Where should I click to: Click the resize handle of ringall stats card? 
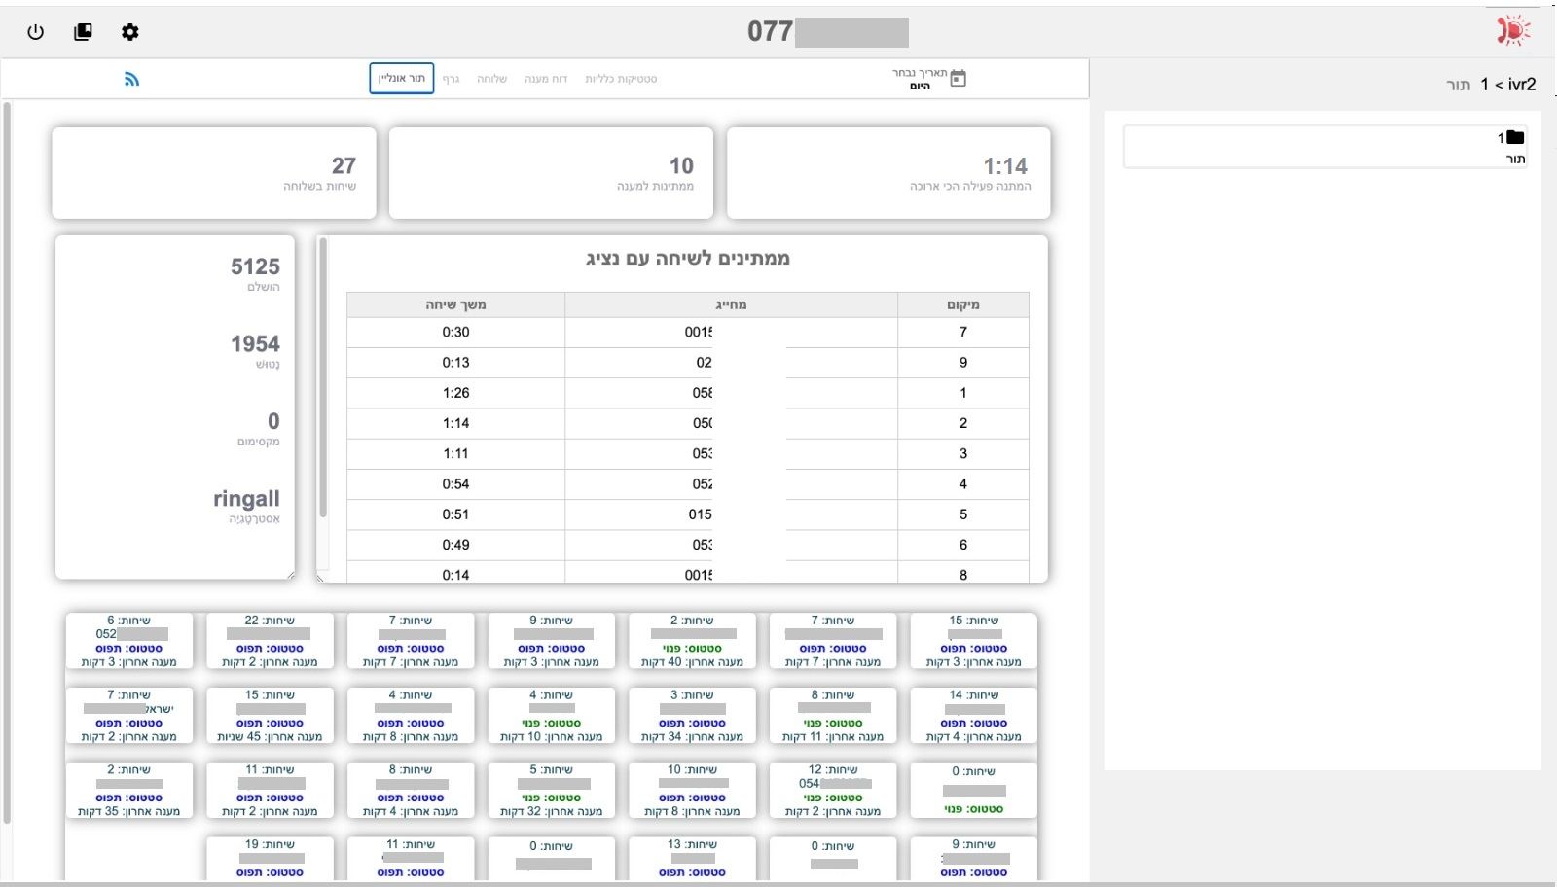coord(290,575)
